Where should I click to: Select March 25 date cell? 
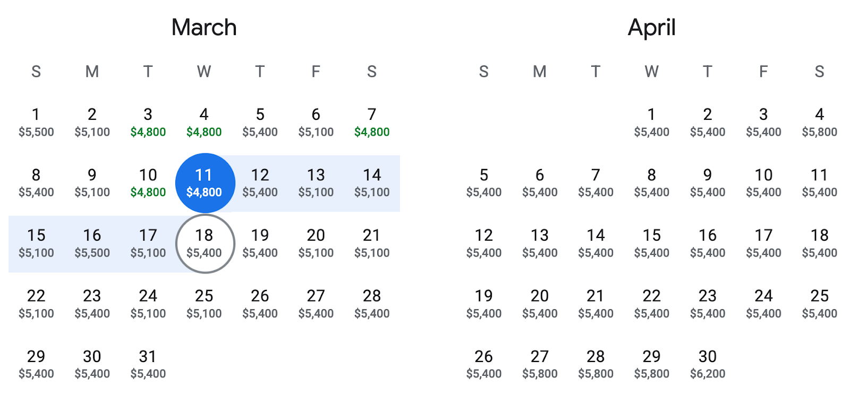point(204,304)
